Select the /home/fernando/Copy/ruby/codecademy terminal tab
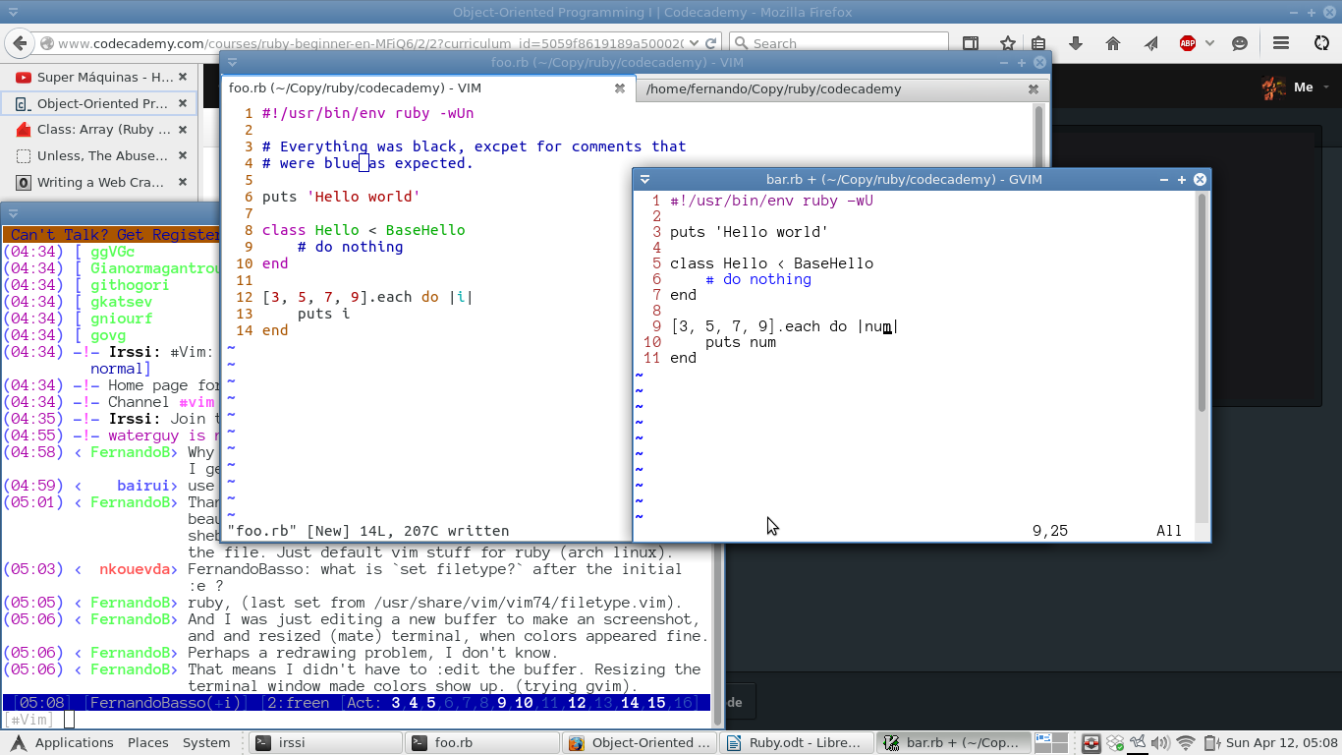The image size is (1342, 755). point(843,88)
